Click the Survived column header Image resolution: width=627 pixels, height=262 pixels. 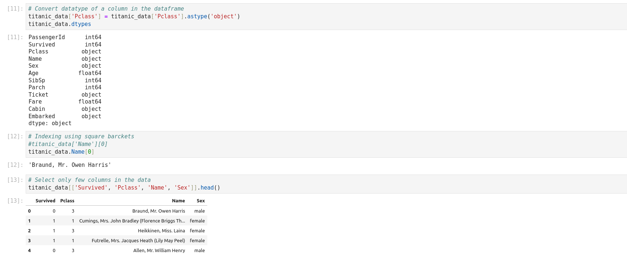click(x=45, y=201)
